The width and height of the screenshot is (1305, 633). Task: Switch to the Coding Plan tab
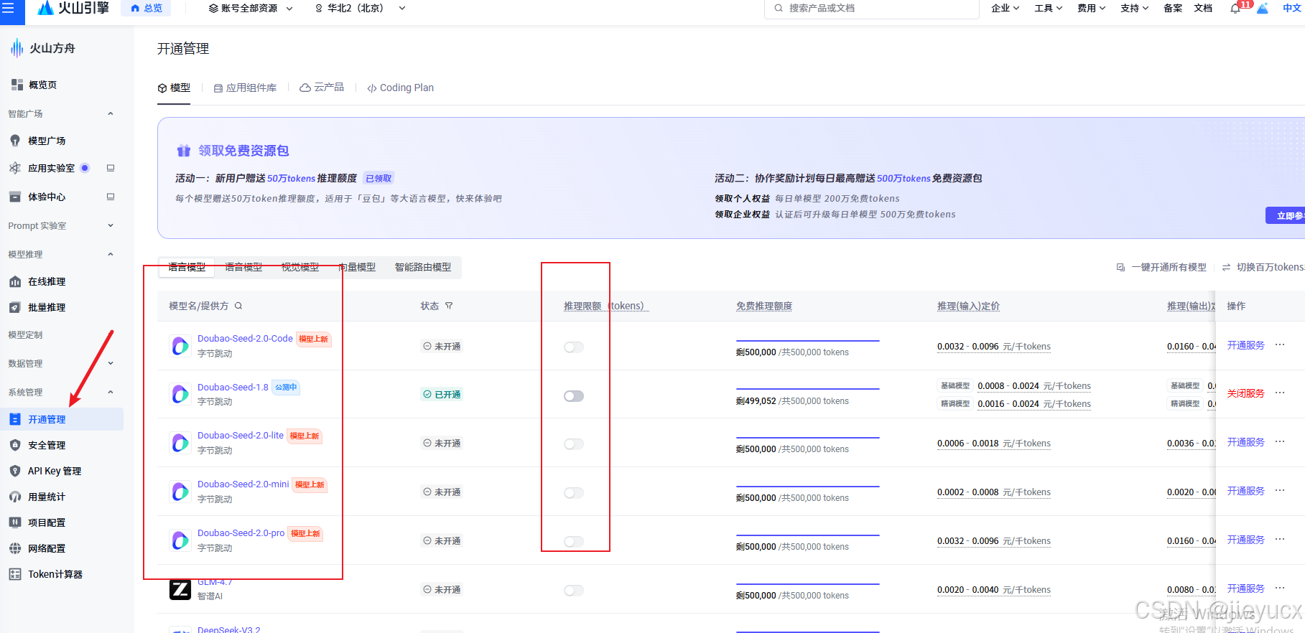pyautogui.click(x=400, y=88)
